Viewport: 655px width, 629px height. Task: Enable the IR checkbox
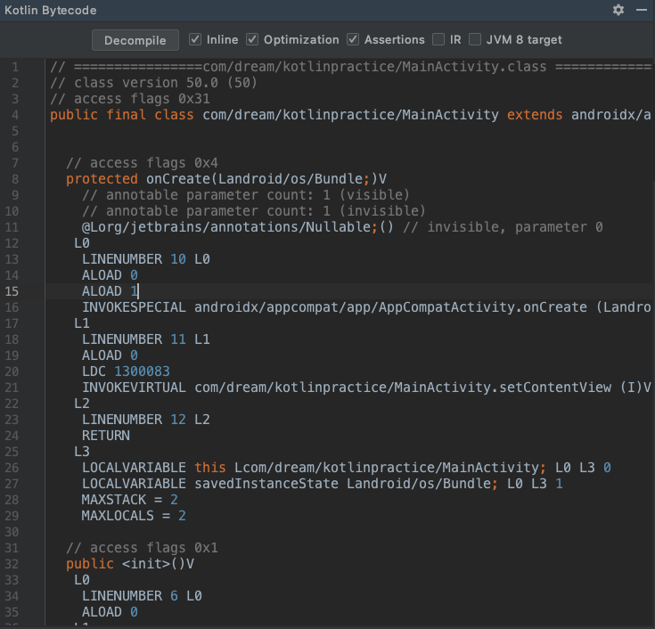pyautogui.click(x=438, y=39)
